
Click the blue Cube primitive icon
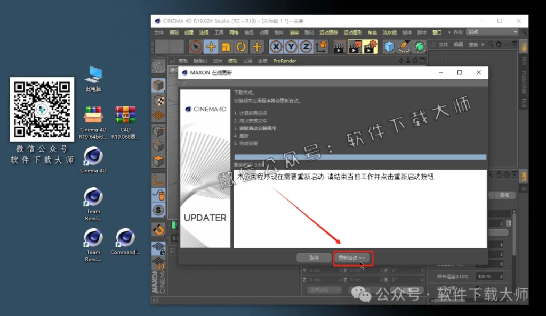(x=389, y=47)
